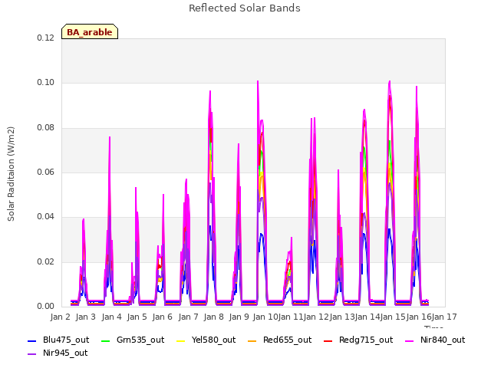Click the Jan 15 x-axis label
The height and width of the screenshot is (368, 491).
pos(394,317)
